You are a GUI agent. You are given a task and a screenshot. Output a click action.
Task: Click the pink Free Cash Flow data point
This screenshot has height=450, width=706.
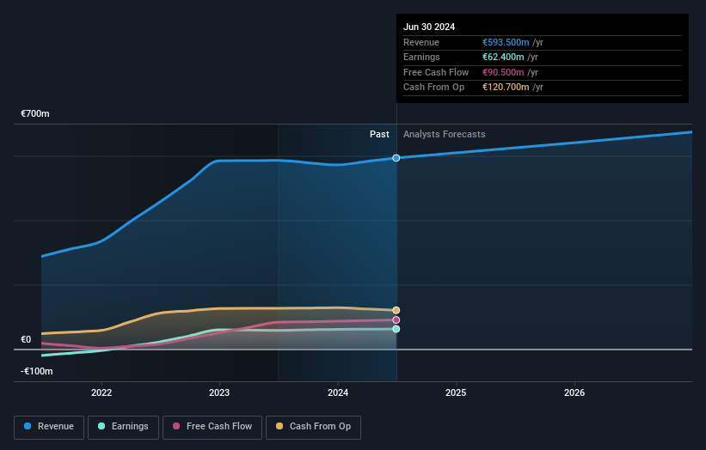click(396, 320)
